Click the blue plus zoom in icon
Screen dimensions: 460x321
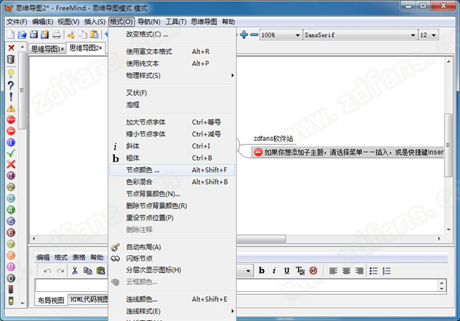(x=244, y=35)
